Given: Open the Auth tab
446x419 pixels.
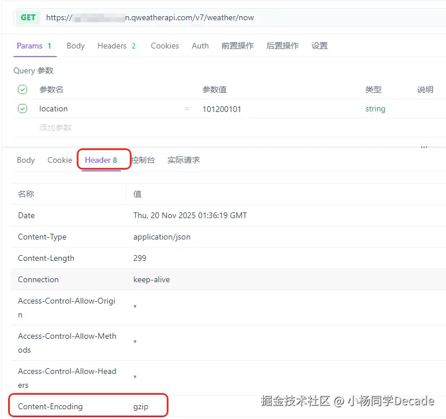Looking at the screenshot, I should [x=200, y=46].
